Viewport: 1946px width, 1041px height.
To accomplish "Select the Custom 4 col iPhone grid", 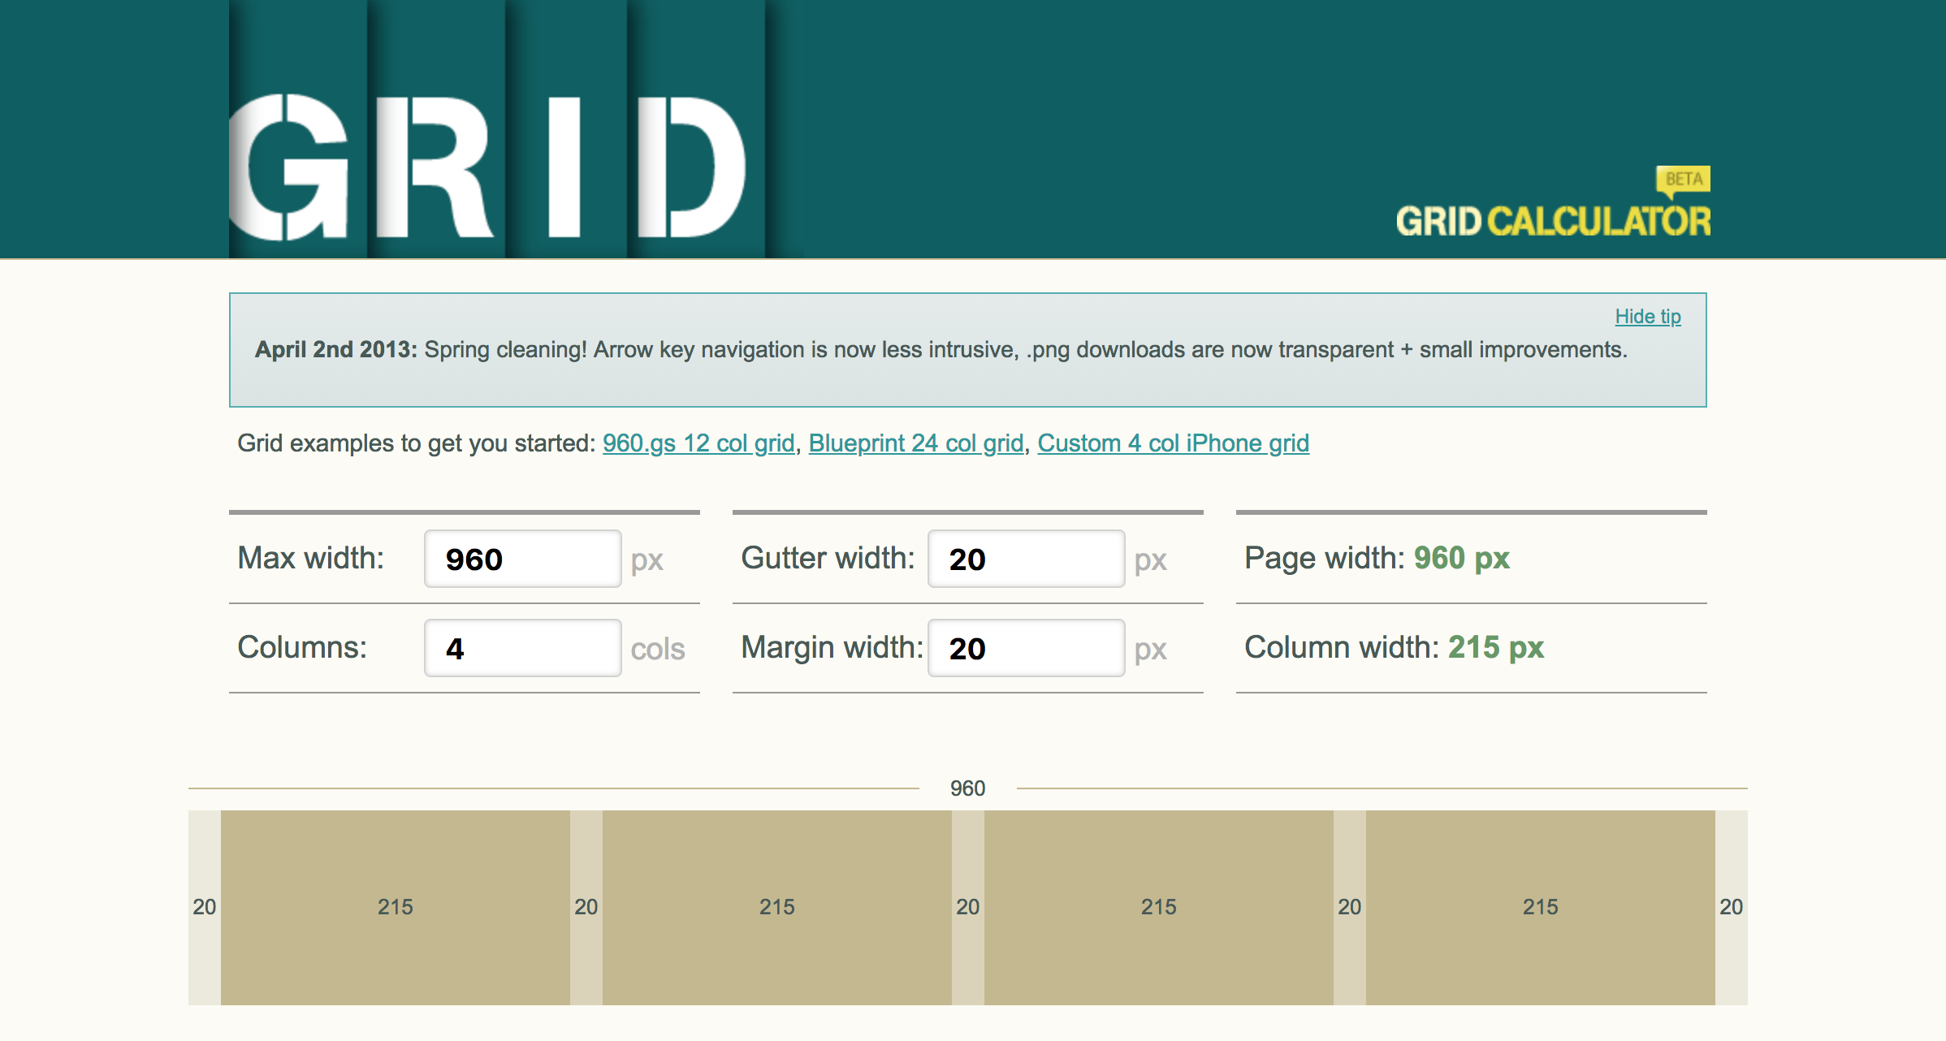I will (1173, 443).
